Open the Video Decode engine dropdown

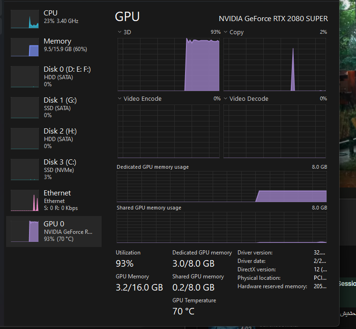[225, 98]
